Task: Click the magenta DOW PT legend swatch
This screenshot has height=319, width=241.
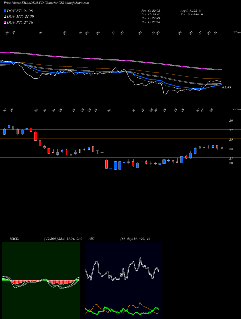Action: coord(5,22)
